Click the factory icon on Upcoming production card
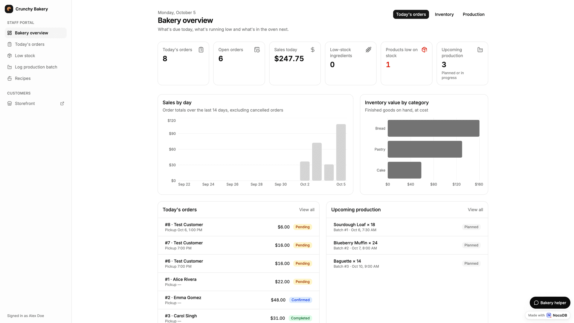Image resolution: width=574 pixels, height=323 pixels. (480, 50)
